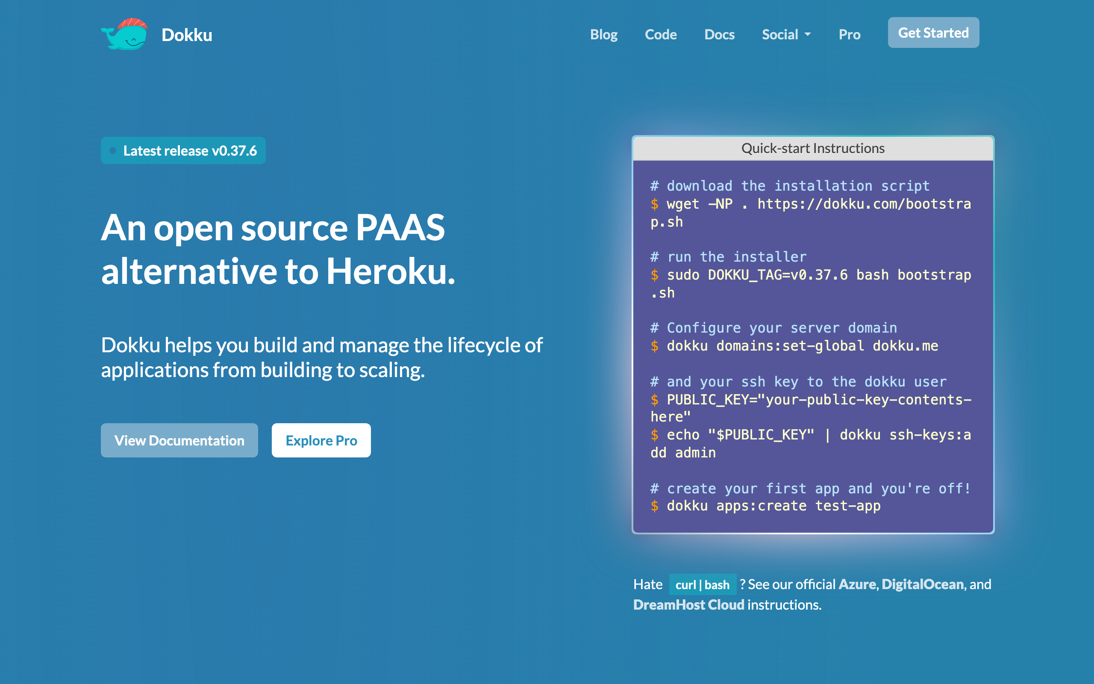Click the Explore Pro button
This screenshot has height=684, width=1094.
pos(321,440)
